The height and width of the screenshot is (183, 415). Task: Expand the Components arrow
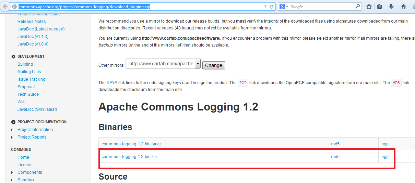coord(12,173)
